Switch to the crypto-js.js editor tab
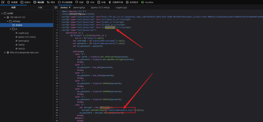263x122 pixels. [x=121, y=7]
